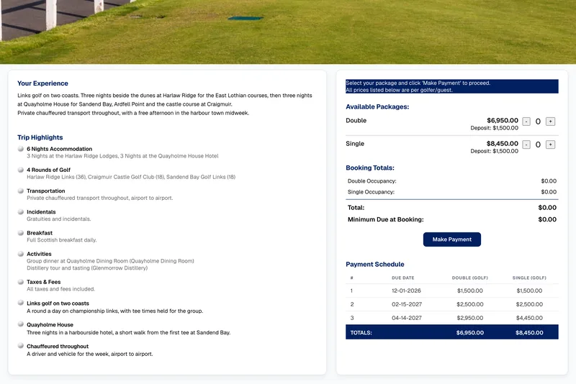Click the golf ball bullet beside Links golf on two coasts

point(21,303)
